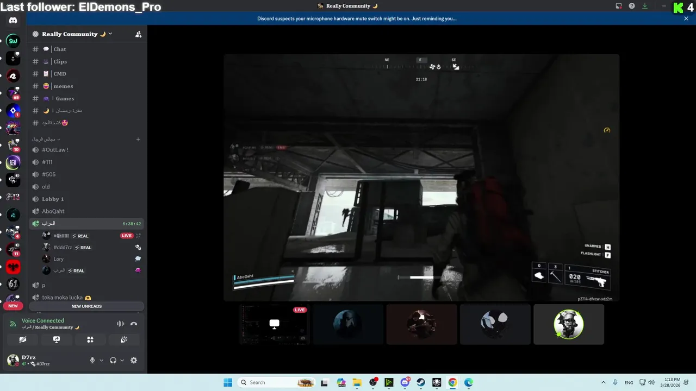Join the toka moka lucka voice channel
This screenshot has width=696, height=391.
[x=87, y=298]
